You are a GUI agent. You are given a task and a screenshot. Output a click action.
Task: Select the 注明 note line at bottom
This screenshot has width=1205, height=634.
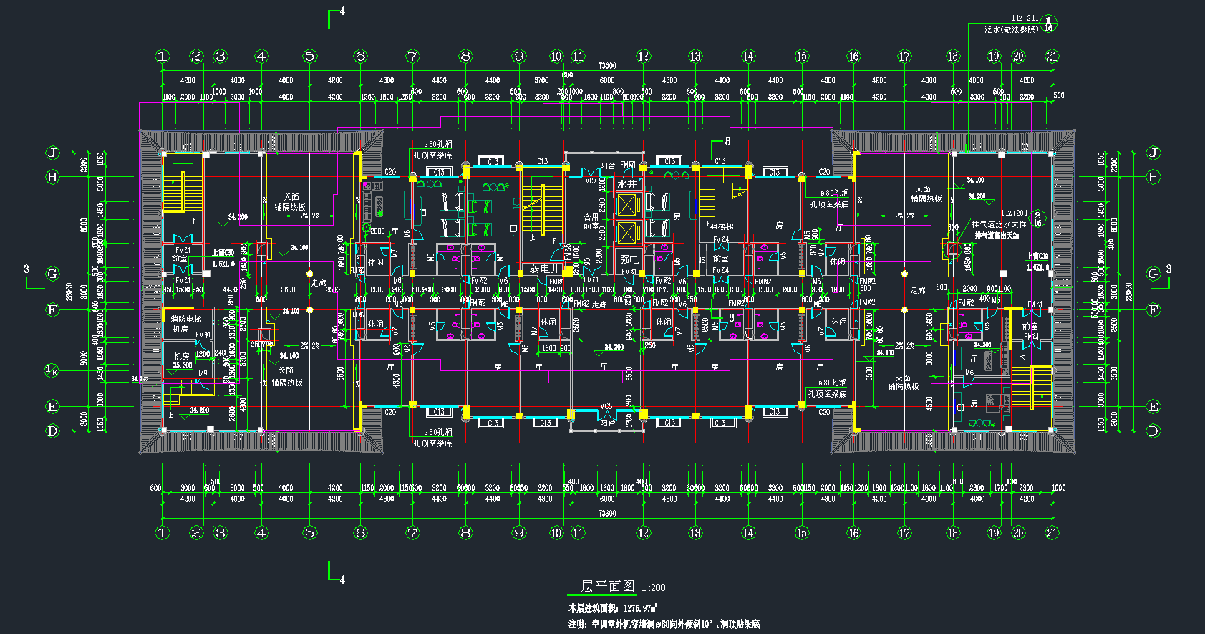[x=664, y=624]
